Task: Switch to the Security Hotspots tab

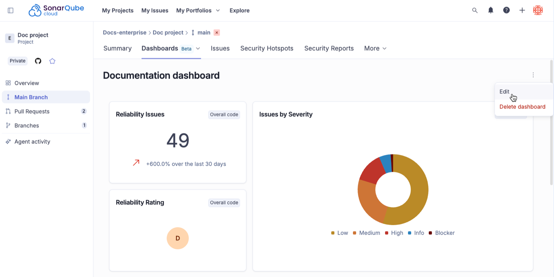Action: (x=267, y=48)
